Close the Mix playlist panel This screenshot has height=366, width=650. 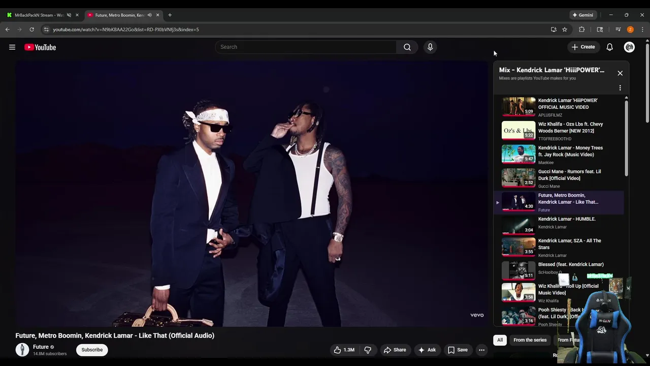coord(620,73)
